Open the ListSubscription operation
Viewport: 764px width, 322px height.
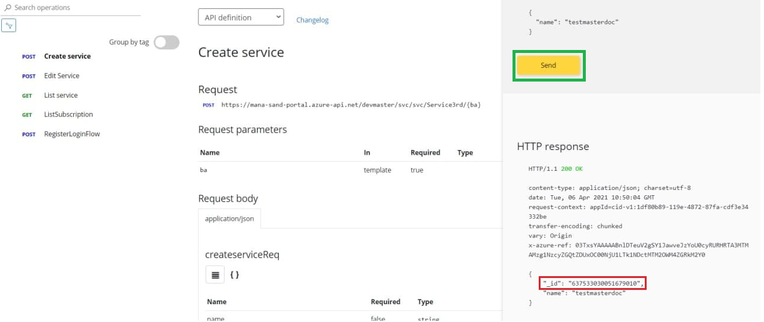pyautogui.click(x=69, y=114)
